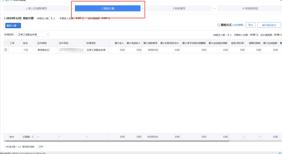Click the info icon beside 算税方式

click(219, 25)
